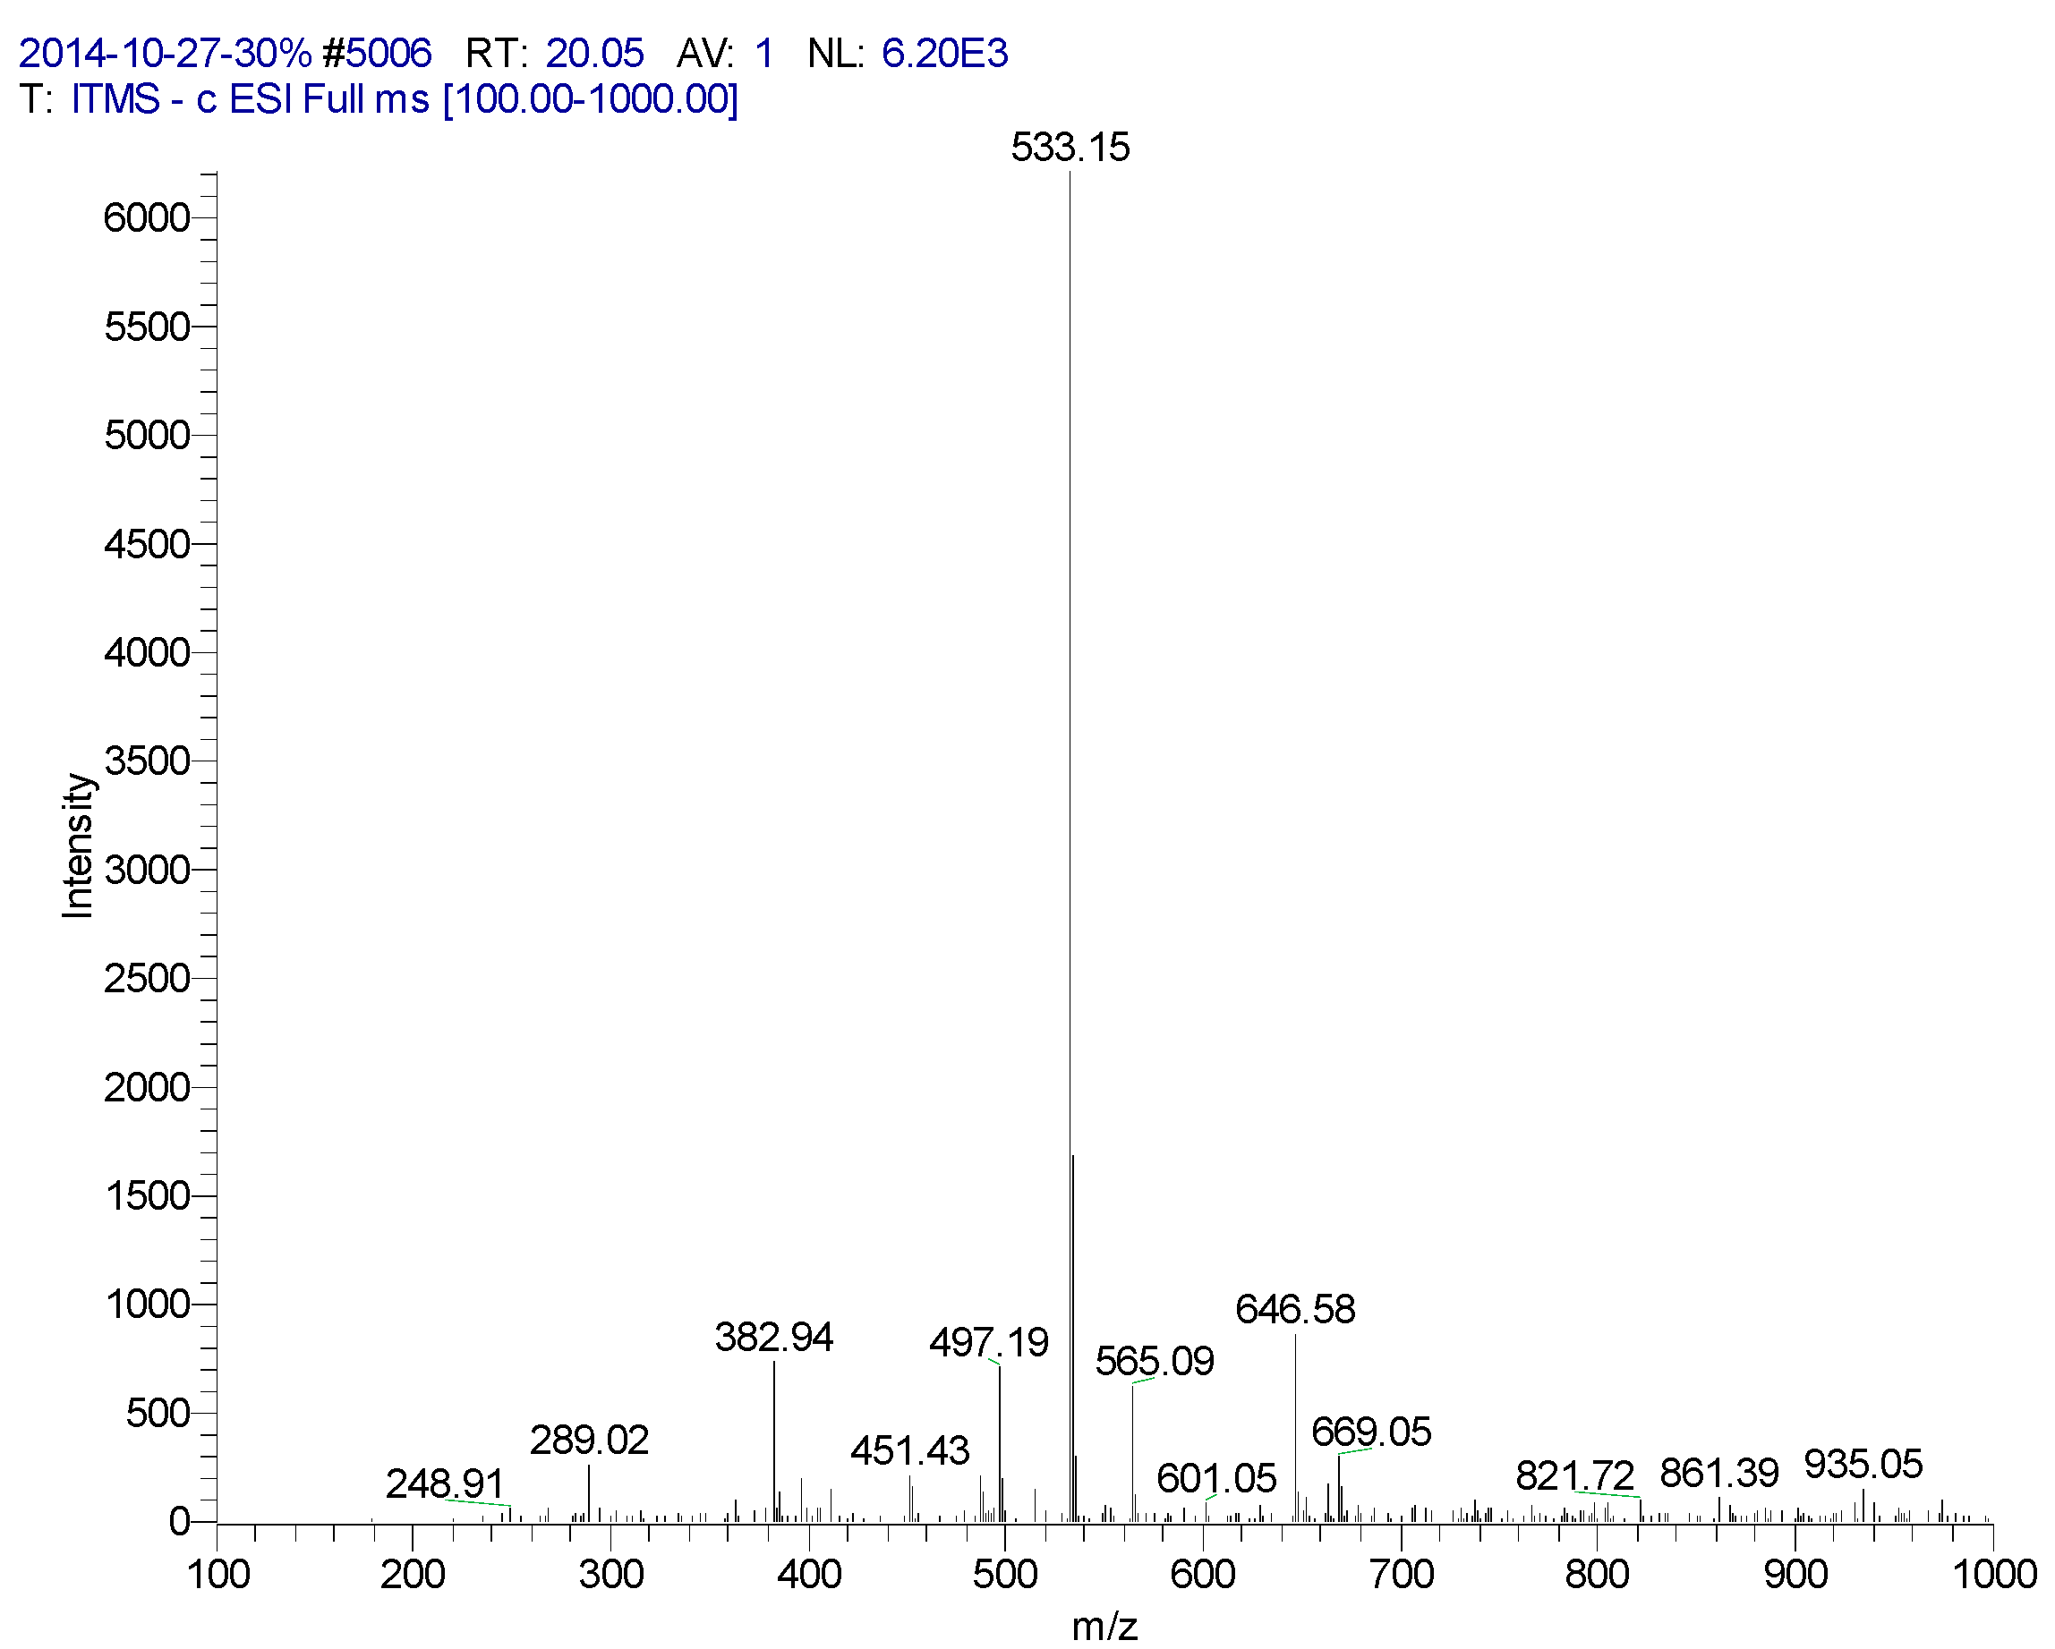
Task: Click the 289.02 peak label
Action: [588, 1440]
